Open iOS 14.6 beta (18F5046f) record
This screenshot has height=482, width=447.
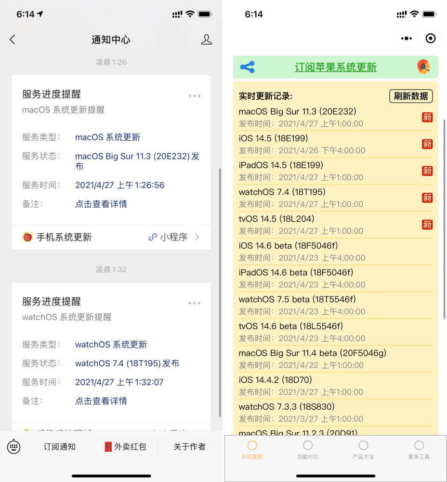[335, 252]
